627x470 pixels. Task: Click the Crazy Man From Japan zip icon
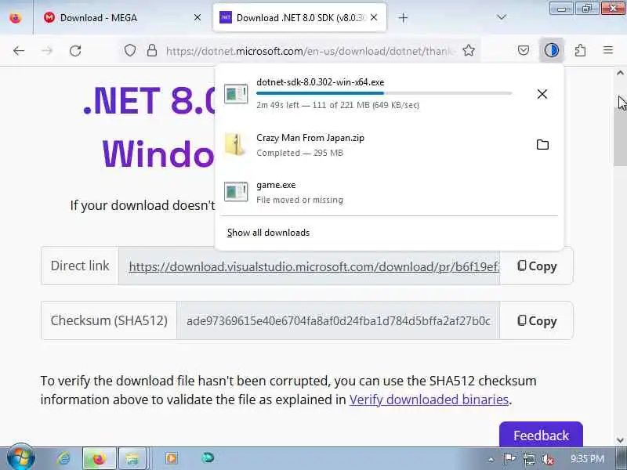click(x=235, y=145)
